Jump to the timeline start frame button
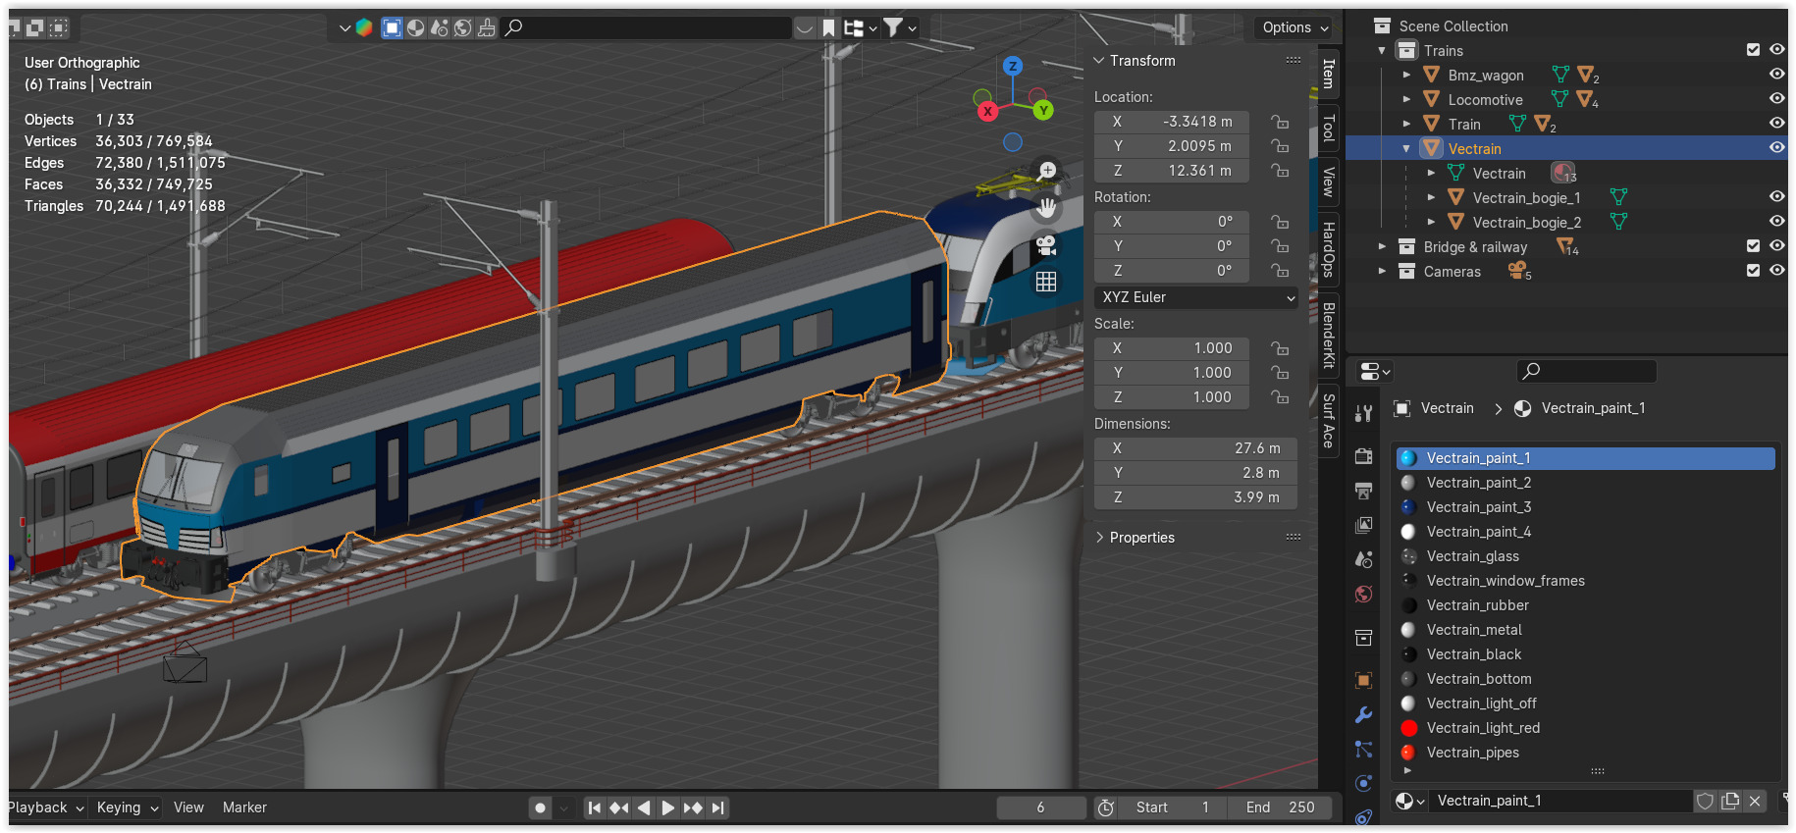The width and height of the screenshot is (1796, 833). (x=594, y=807)
